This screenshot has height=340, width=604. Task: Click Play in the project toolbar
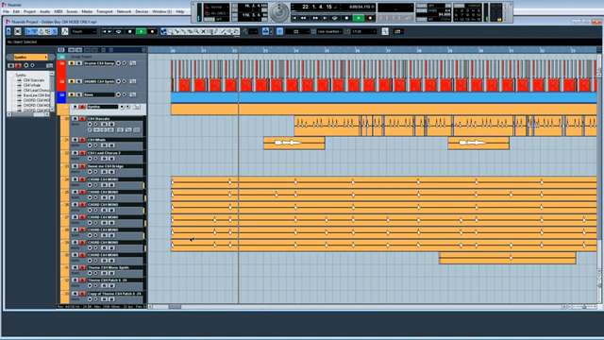pos(142,31)
